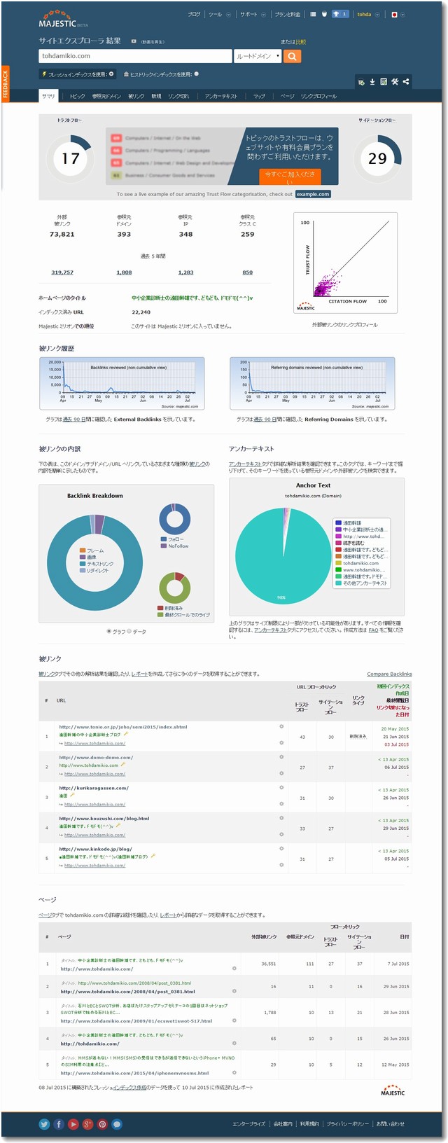Click the Referring domains reviewed history graph
The image size is (448, 1143).
pos(312,384)
